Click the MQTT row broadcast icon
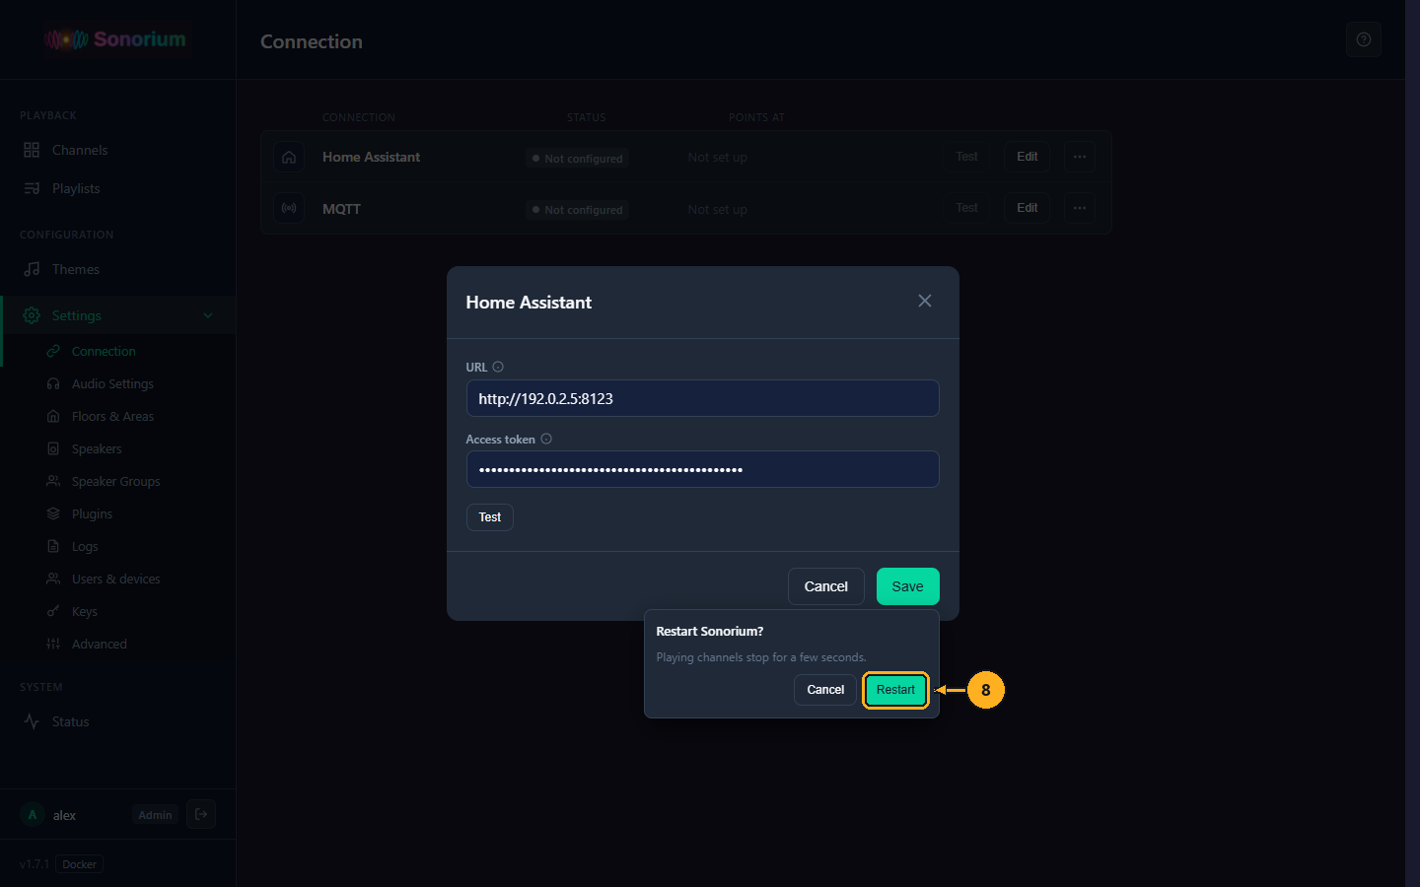The height and width of the screenshot is (887, 1420). click(x=289, y=208)
